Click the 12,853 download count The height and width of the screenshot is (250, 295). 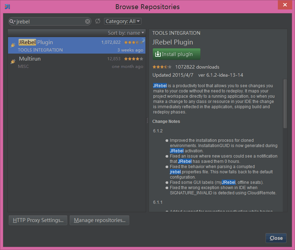click(114, 59)
